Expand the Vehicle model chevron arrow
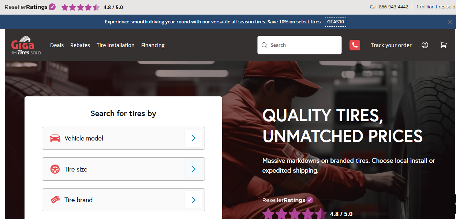 [193, 138]
